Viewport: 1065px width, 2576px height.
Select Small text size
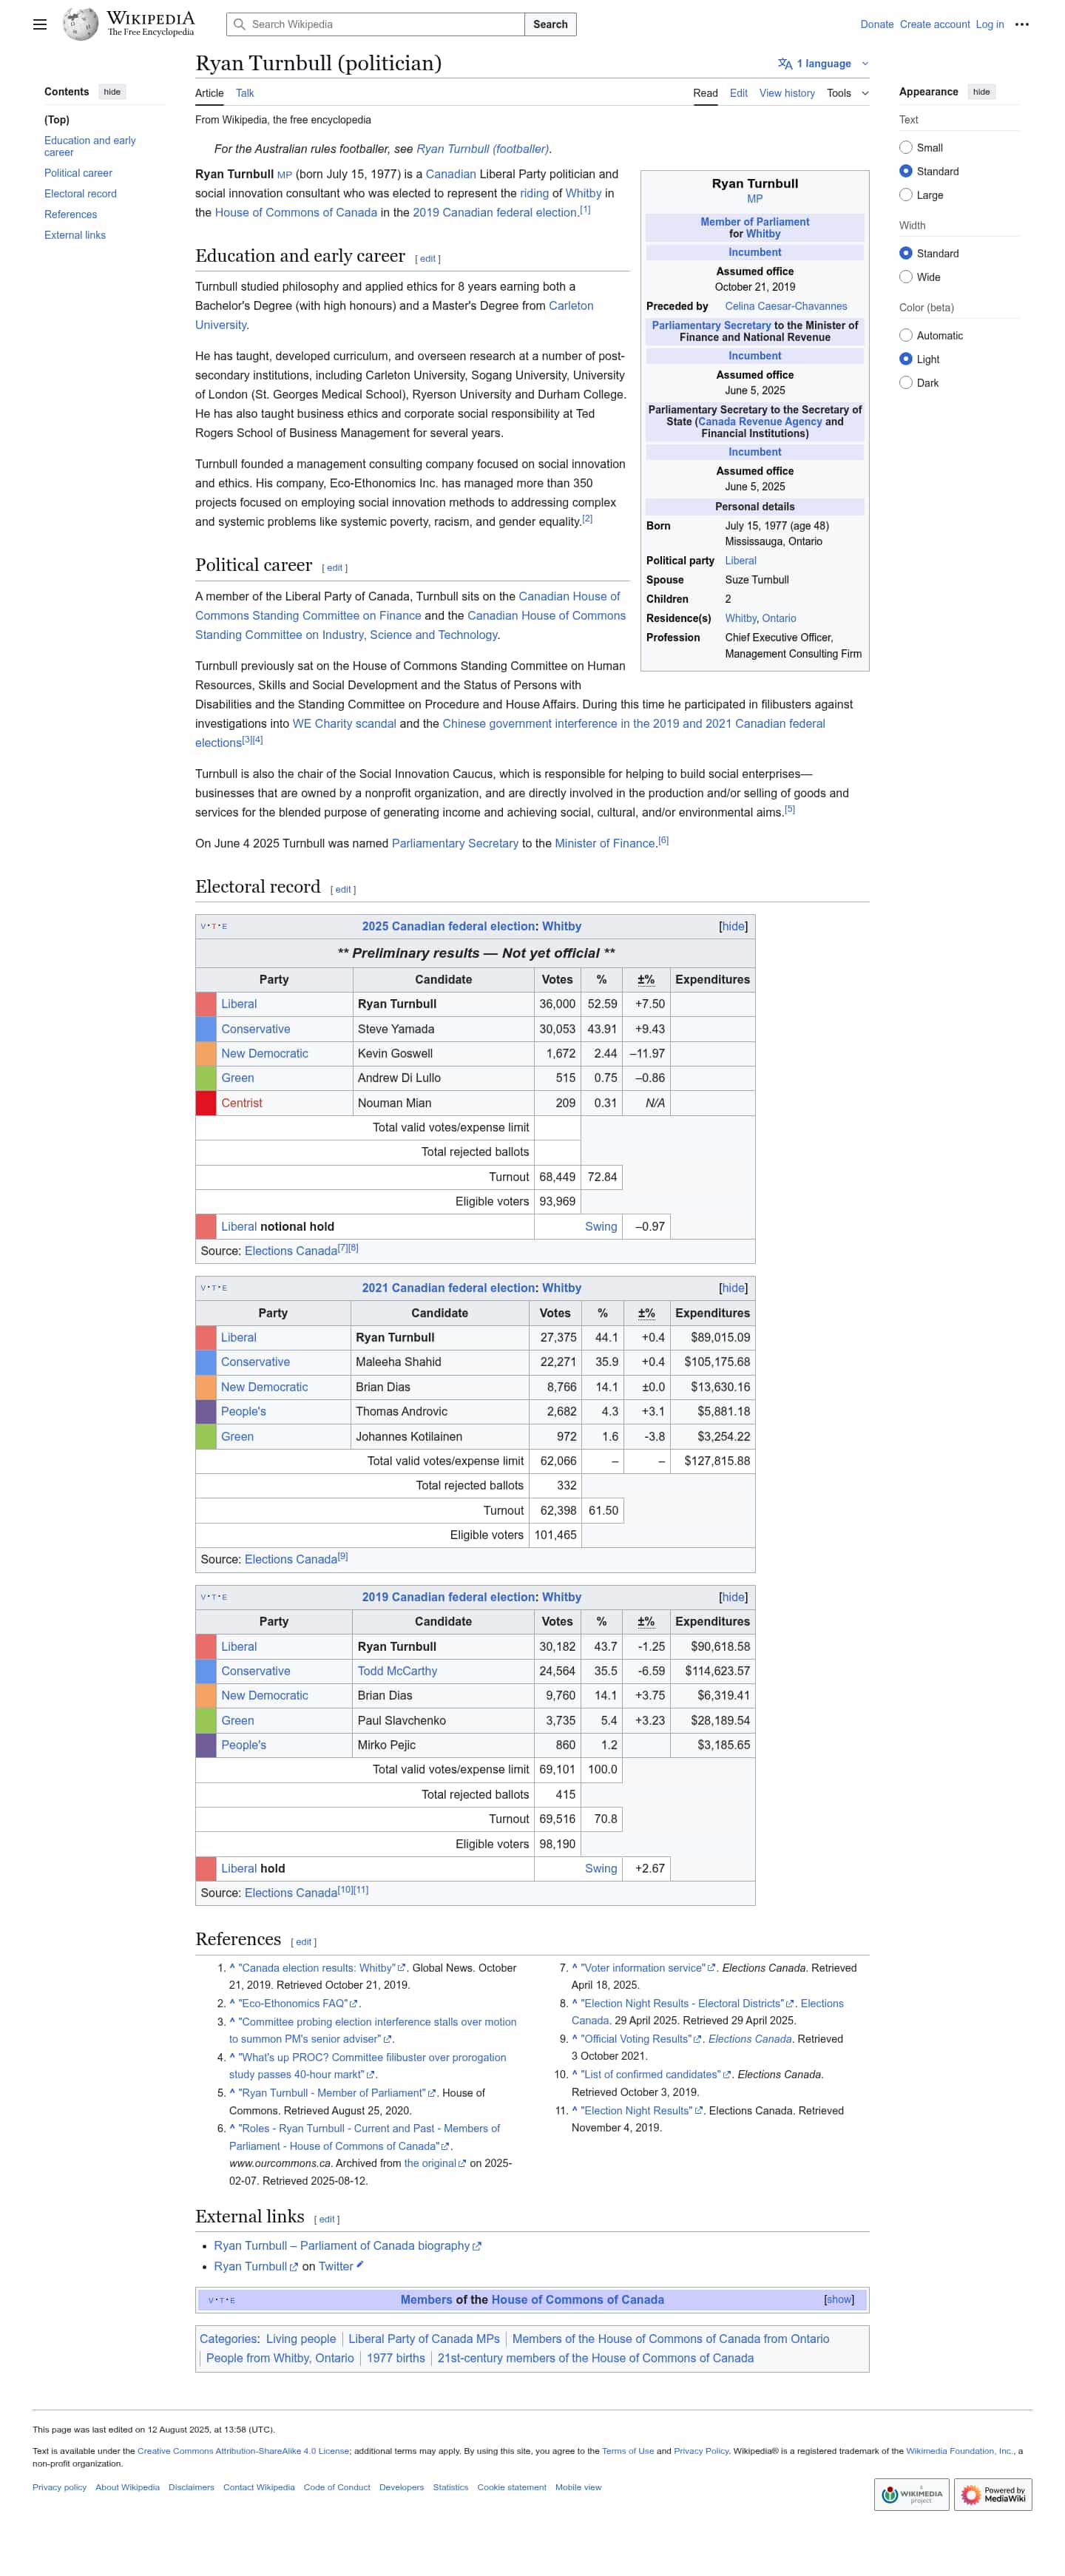point(905,147)
